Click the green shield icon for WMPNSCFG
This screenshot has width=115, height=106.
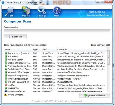[6, 88]
